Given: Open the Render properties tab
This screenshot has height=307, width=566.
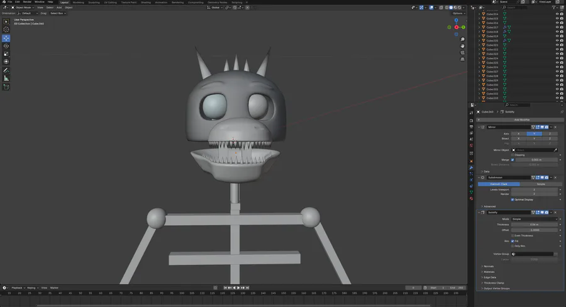Looking at the screenshot, I should 471,121.
